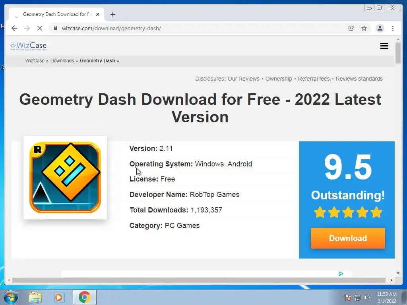This screenshot has height=305, width=407.
Task: Open Referral fees disclosure link
Action: tap(314, 79)
